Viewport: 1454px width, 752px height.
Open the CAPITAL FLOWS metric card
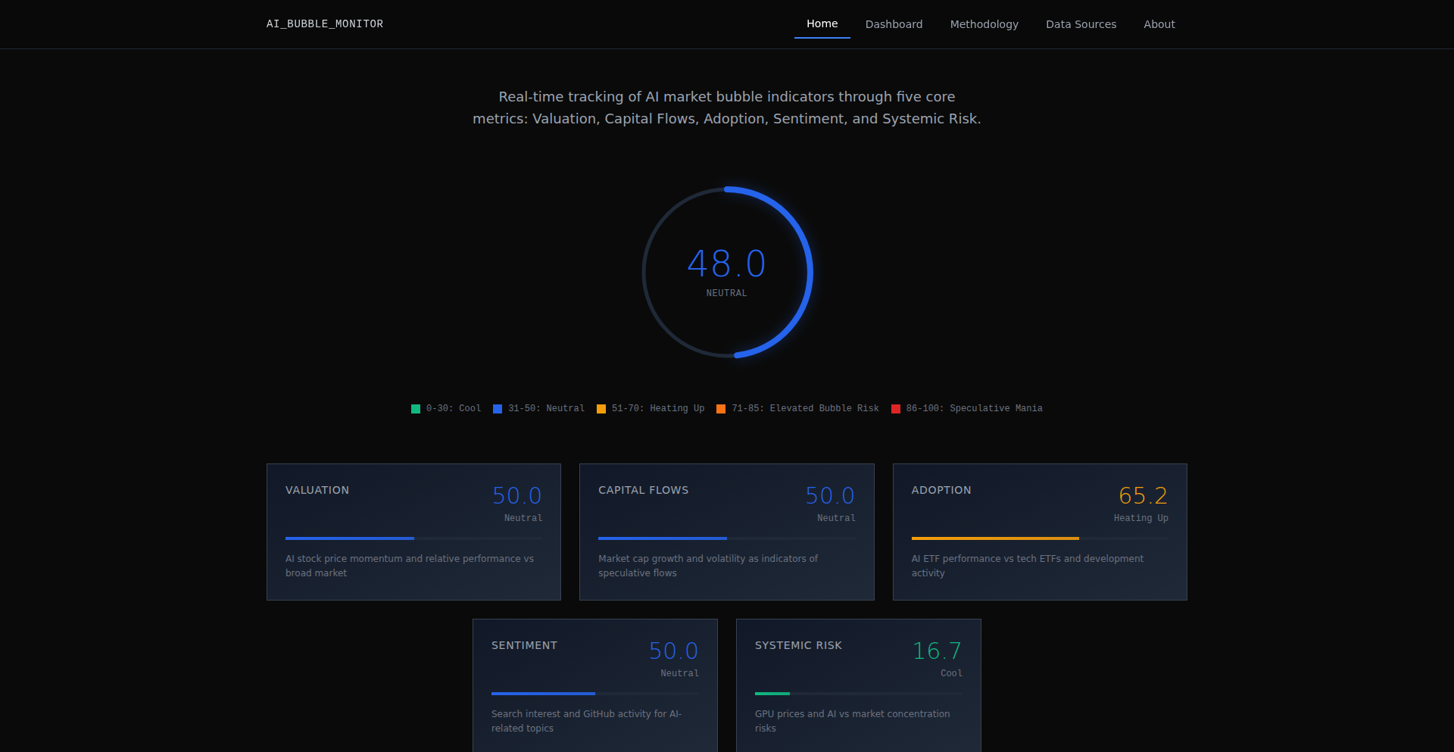[x=726, y=531]
